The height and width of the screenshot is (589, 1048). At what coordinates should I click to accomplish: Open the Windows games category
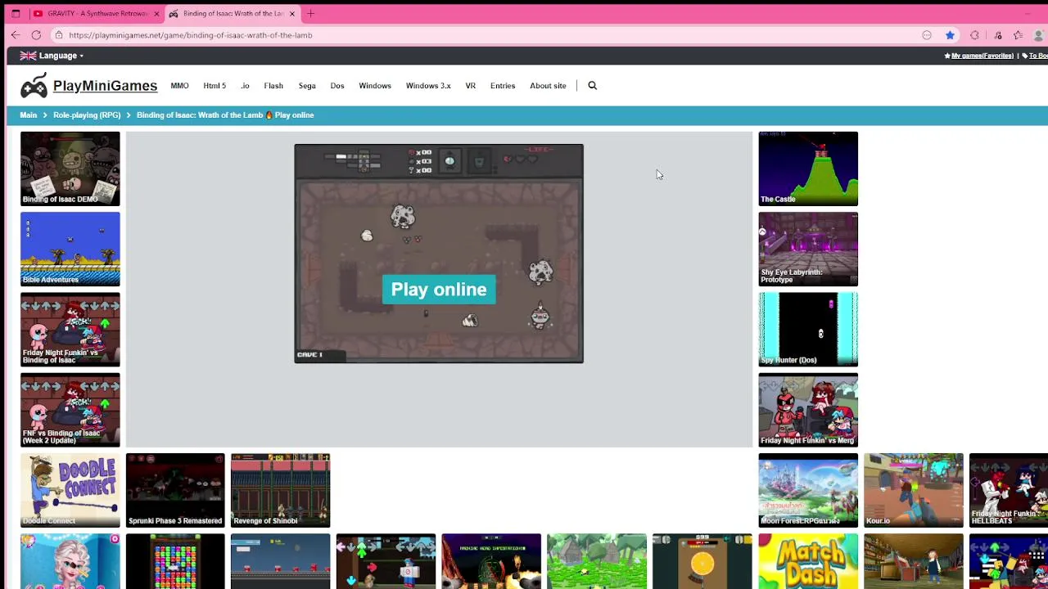click(x=375, y=85)
